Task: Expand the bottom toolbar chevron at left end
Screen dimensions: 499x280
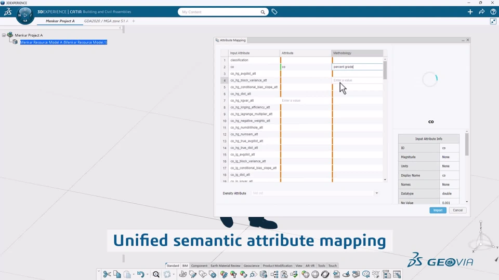Action: coord(99,272)
